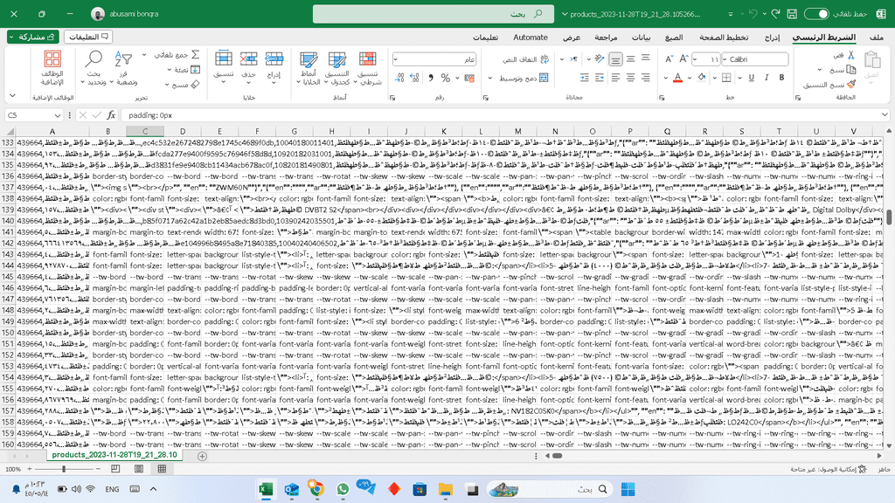Image resolution: width=895 pixels, height=503 pixels.
Task: Switch to Page Layout view in status bar
Action: pyautogui.click(x=139, y=468)
